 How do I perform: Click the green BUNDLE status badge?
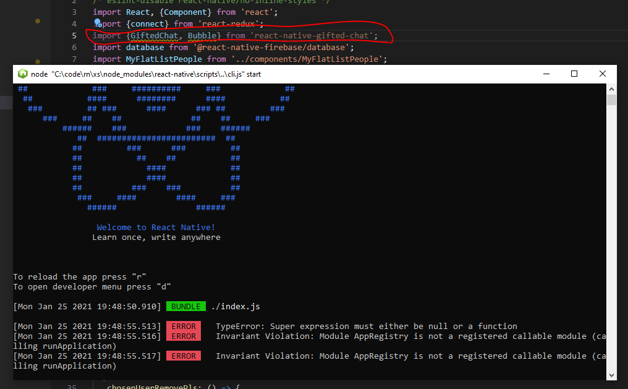pyautogui.click(x=185, y=306)
